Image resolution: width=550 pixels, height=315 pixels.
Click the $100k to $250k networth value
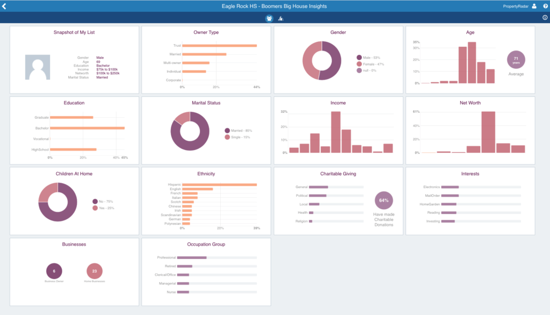pos(108,74)
